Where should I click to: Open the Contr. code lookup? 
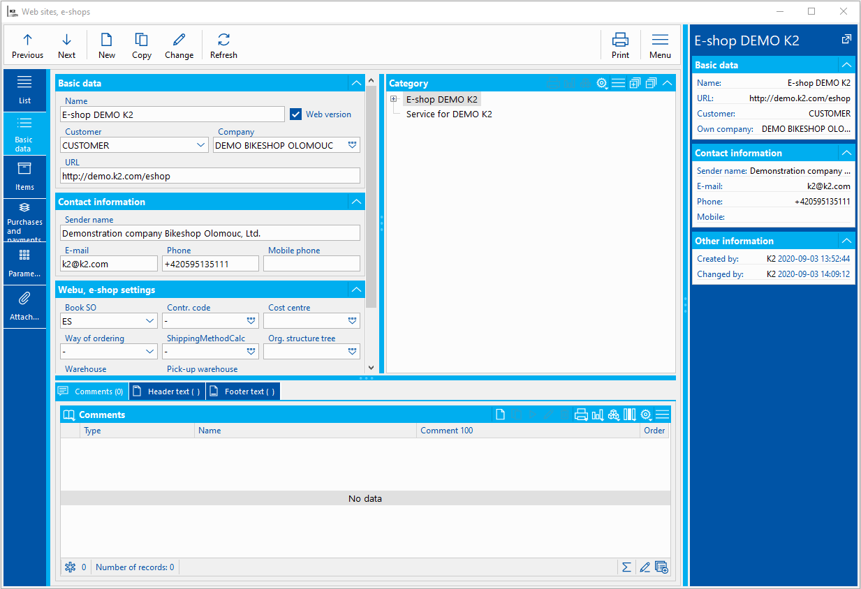click(251, 321)
